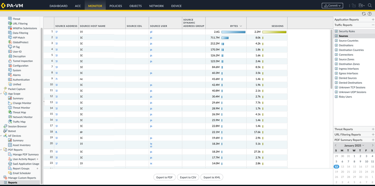Open the Session Browser item
The width and height of the screenshot is (375, 186).
[17, 126]
